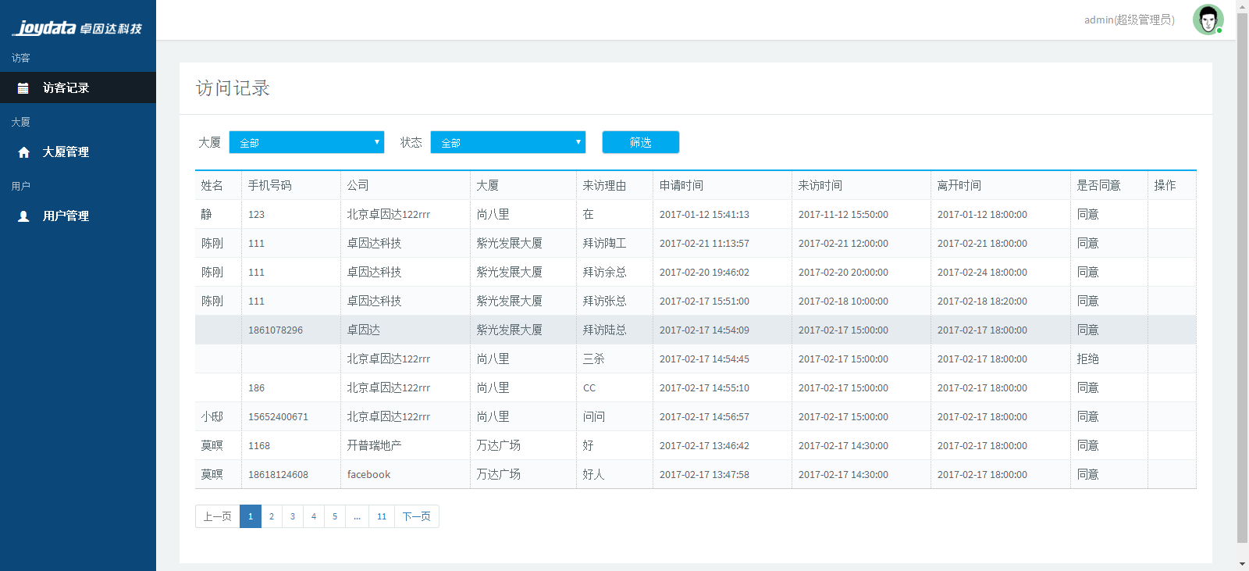Click apply time 2017-01-12 15:41:13
Viewport: 1249px width, 571px height.
[704, 214]
